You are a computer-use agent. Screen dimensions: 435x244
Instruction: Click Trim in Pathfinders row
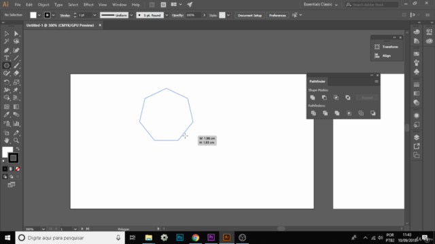point(325,113)
